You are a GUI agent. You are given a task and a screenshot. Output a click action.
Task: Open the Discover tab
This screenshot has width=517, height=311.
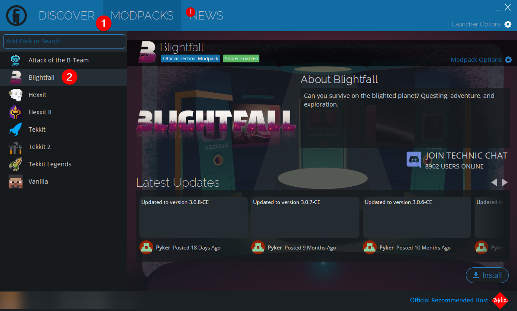coord(67,16)
